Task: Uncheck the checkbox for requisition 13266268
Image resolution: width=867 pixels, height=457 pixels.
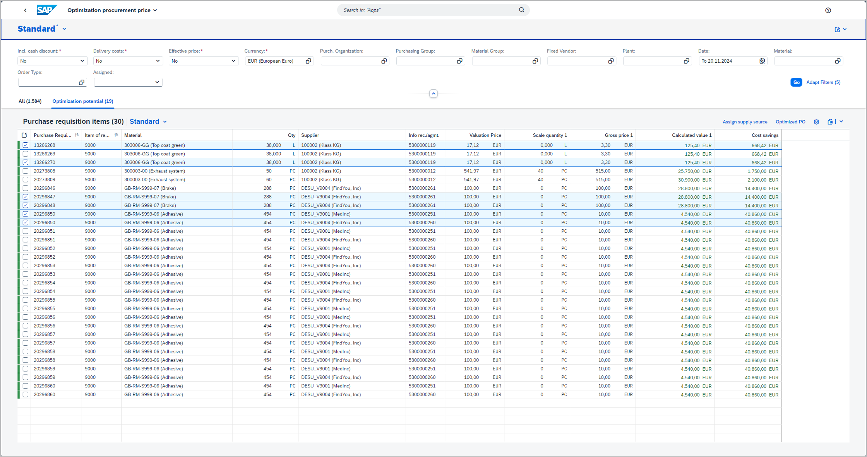Action: pos(25,145)
